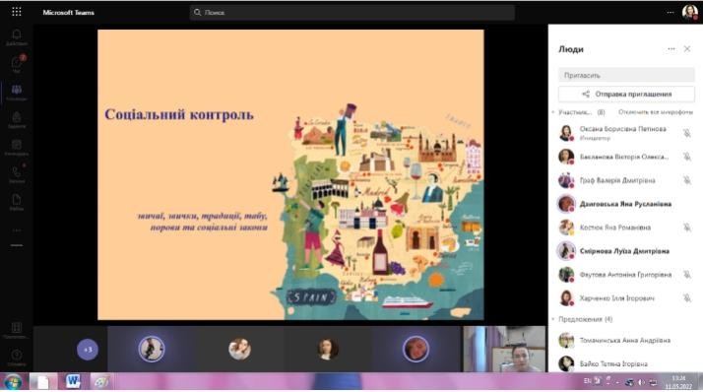This screenshot has height=392, width=703.
Task: Toggle the microphone icon beside Оксана Борисівна Петнова
Action: (x=686, y=133)
